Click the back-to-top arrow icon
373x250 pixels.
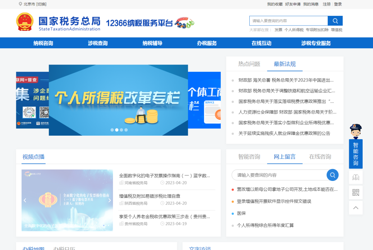click(x=356, y=208)
